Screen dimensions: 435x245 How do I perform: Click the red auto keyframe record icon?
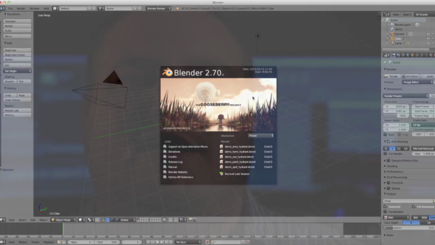pyautogui.click(x=207, y=242)
